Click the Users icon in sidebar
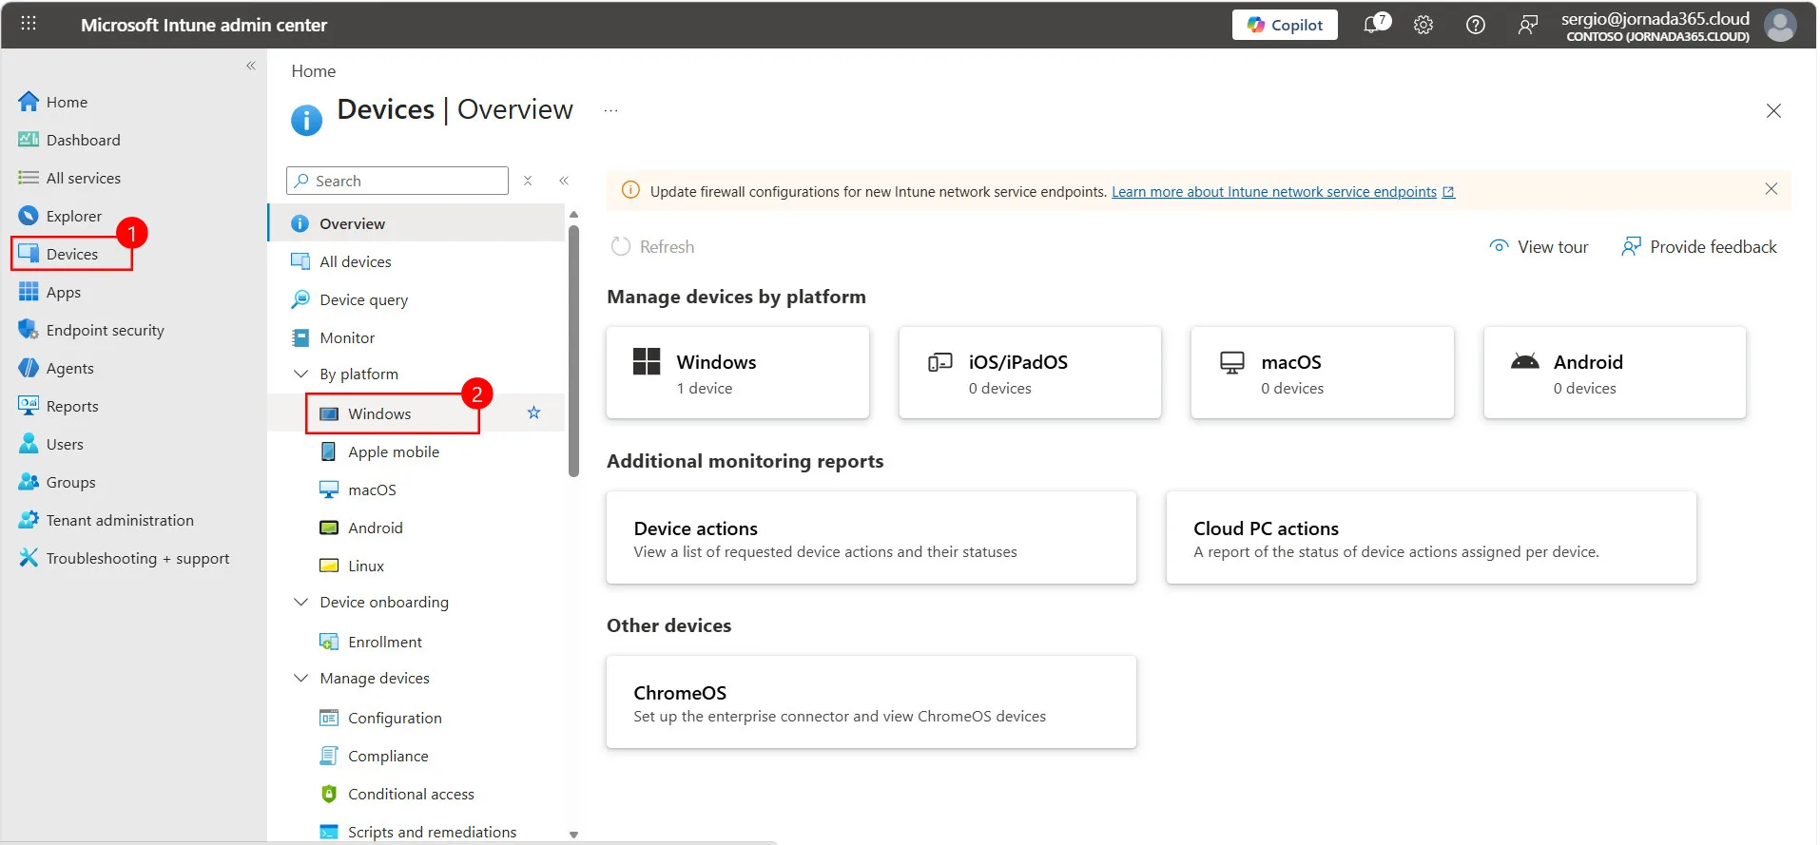1820x845 pixels. (29, 444)
